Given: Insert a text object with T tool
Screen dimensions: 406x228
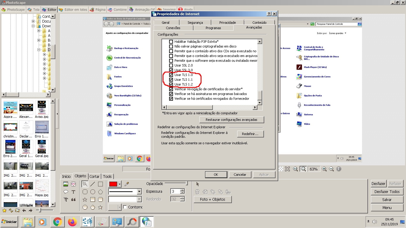Looking at the screenshot, I should (73, 192).
